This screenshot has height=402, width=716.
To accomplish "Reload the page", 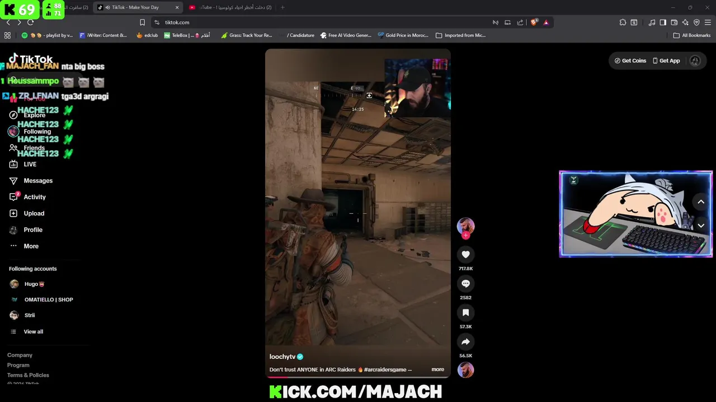I will 30,22.
